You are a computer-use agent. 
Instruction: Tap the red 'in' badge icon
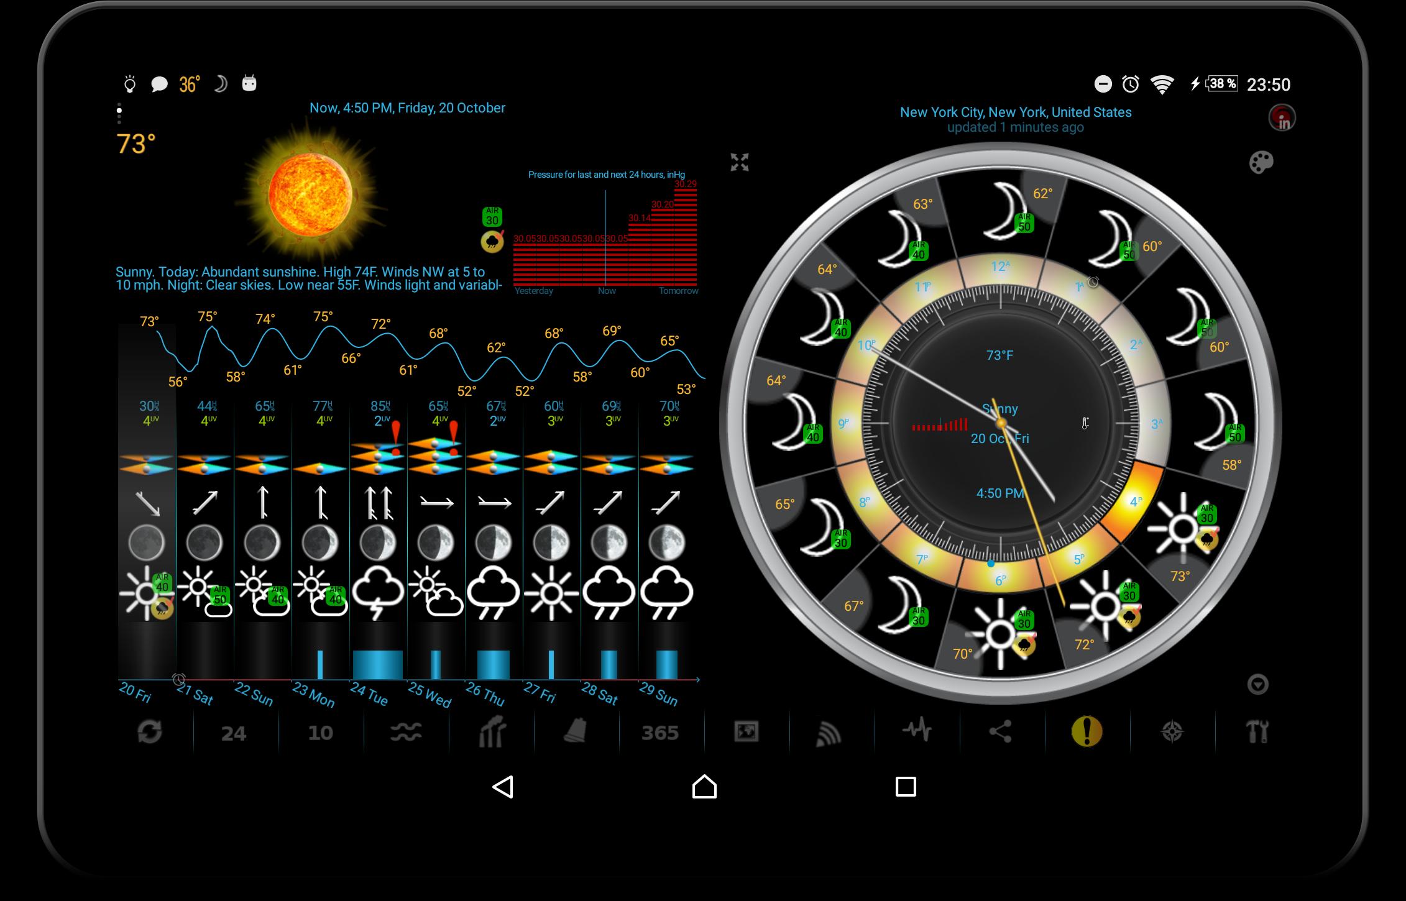1282,117
